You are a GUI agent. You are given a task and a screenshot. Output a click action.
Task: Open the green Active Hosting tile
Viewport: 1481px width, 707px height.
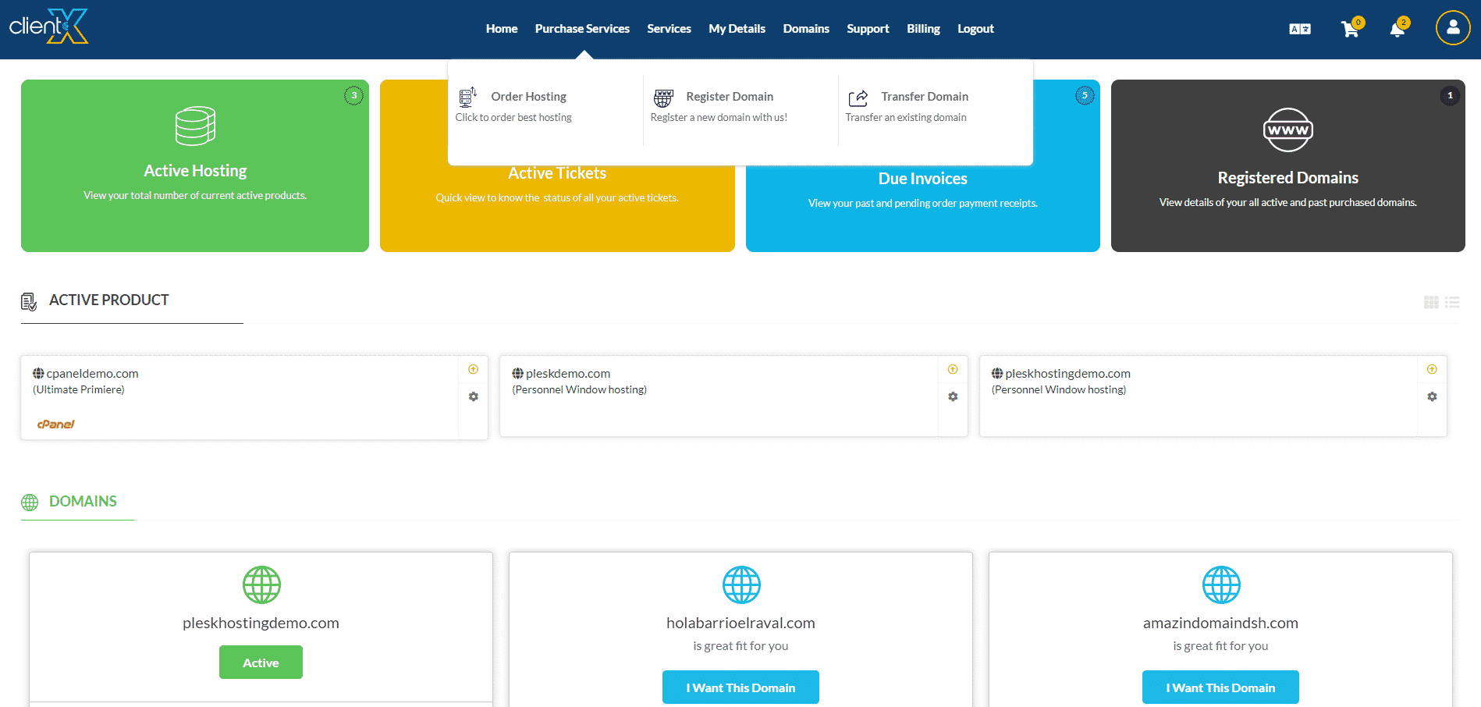point(195,165)
